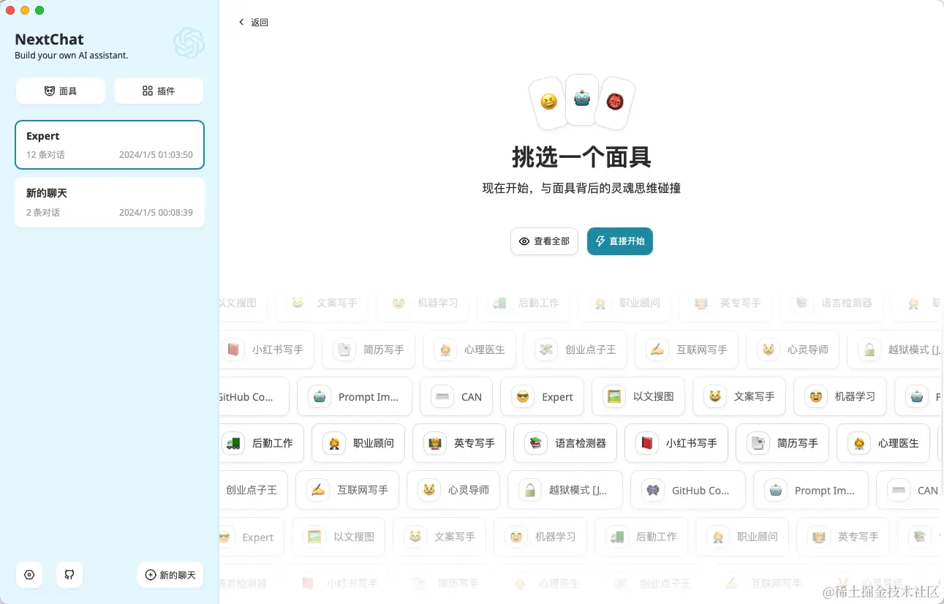Click the 挑选一个面具 heading
Screen dimensions: 944x604
point(581,157)
